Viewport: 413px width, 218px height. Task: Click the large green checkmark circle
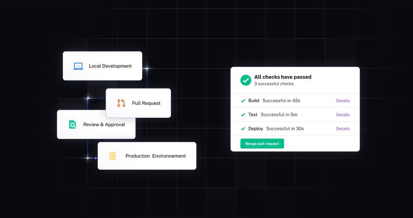(246, 80)
